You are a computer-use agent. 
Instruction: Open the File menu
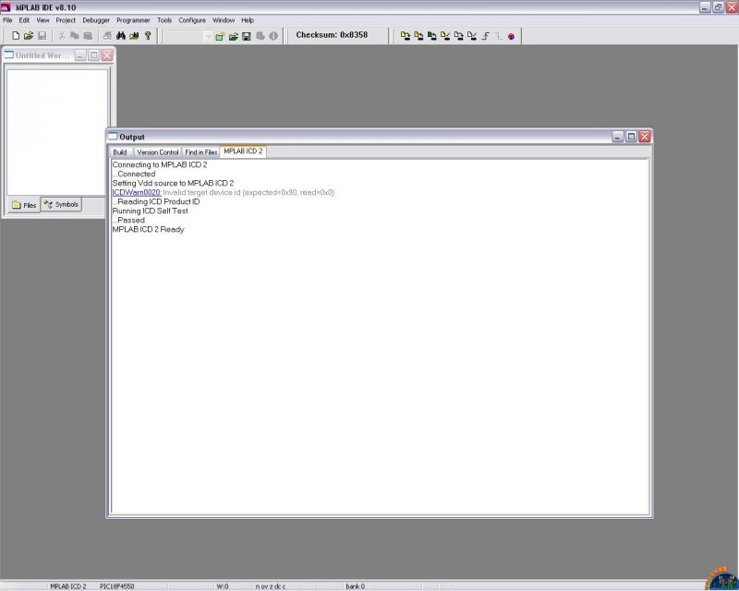click(7, 20)
